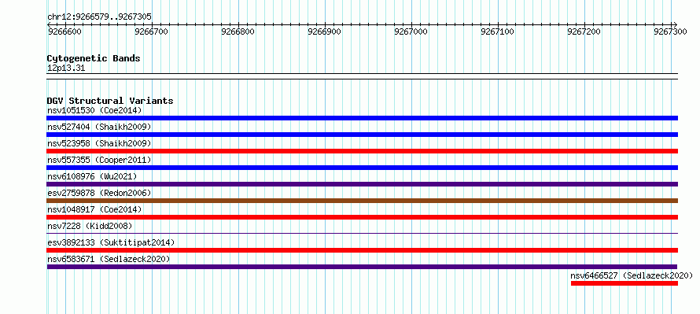Click the DGV Structural Variants track title
The height and width of the screenshot is (314, 700).
(110, 101)
